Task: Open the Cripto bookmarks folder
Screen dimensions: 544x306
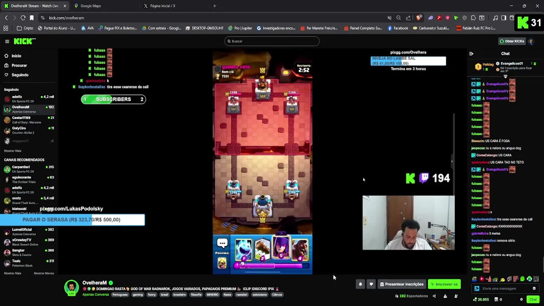Action: (x=25, y=28)
